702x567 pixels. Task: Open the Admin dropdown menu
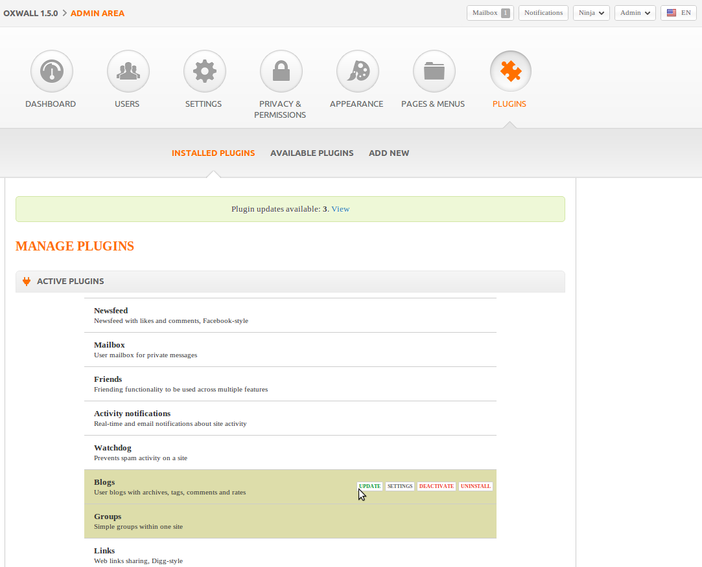pos(635,13)
